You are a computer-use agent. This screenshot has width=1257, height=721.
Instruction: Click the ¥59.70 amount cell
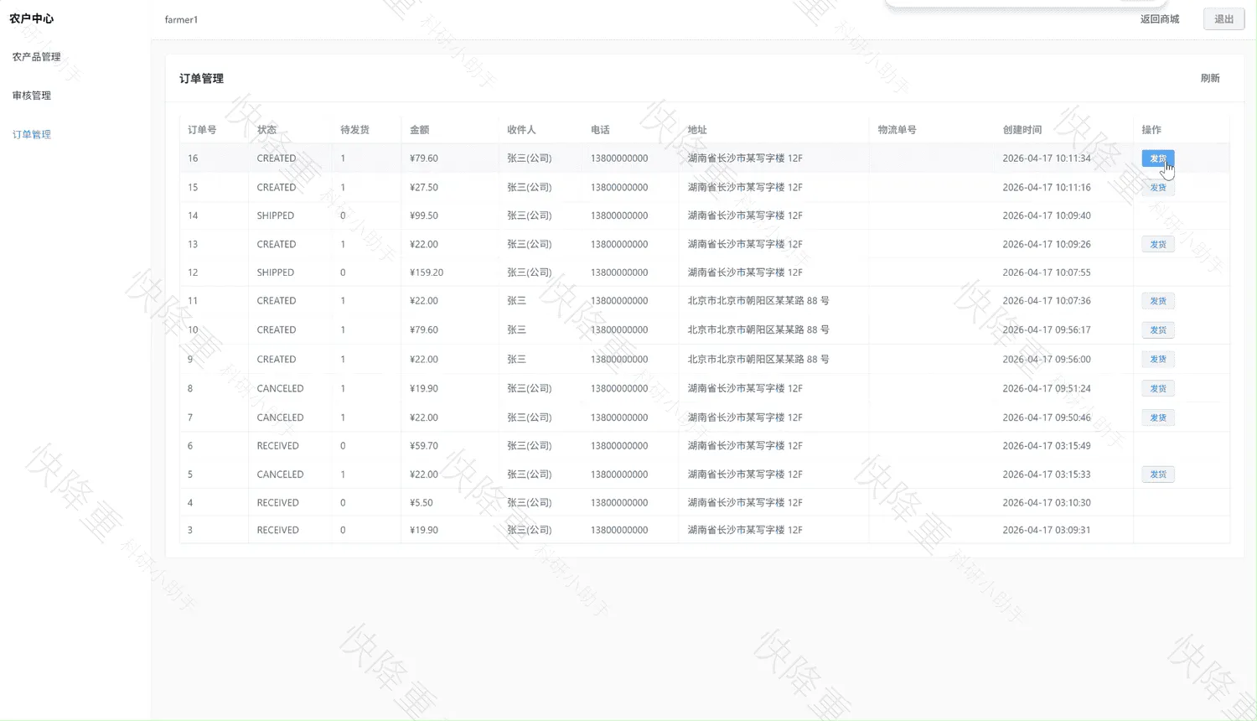click(x=424, y=446)
